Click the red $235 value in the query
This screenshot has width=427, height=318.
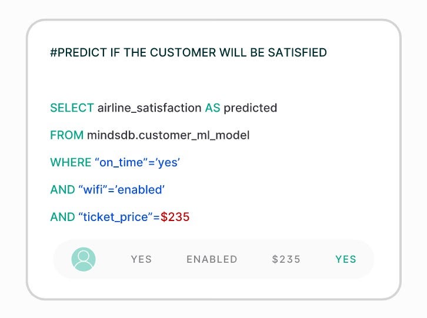tap(175, 217)
